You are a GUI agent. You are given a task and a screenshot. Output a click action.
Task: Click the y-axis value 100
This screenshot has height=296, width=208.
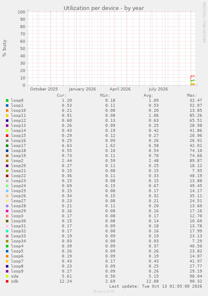pyautogui.click(x=21, y=12)
